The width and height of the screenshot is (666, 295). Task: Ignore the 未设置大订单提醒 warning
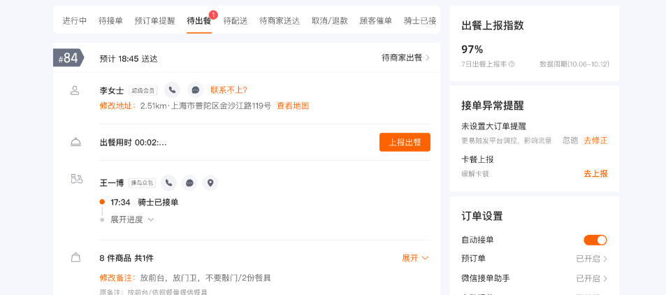click(570, 141)
